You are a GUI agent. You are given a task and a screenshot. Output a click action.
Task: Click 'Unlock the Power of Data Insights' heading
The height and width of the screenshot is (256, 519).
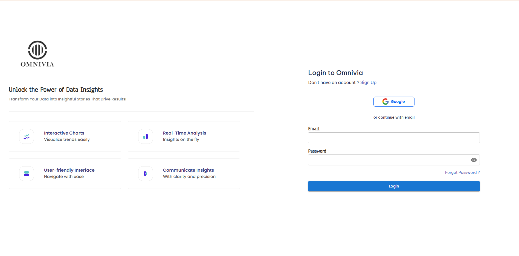[56, 90]
